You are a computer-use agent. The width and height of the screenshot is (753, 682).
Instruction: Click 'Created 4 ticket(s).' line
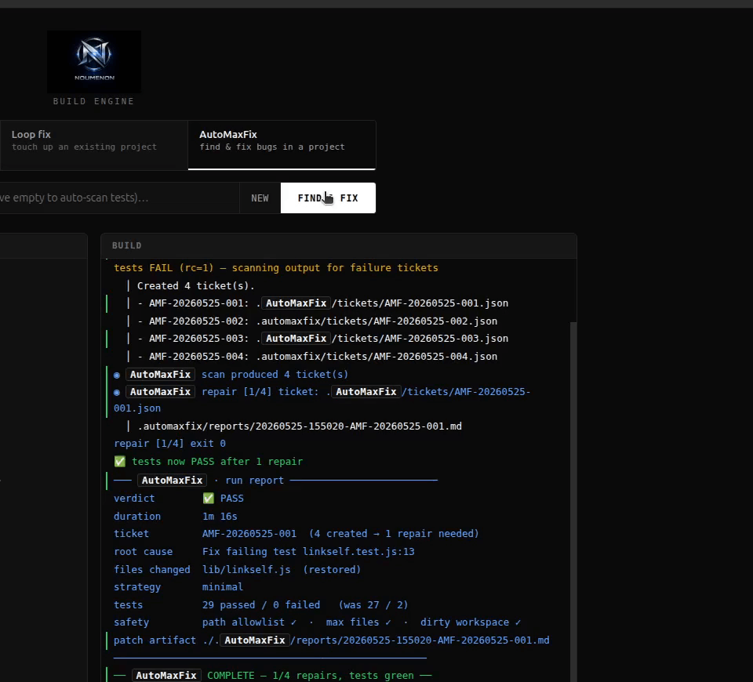195,286
